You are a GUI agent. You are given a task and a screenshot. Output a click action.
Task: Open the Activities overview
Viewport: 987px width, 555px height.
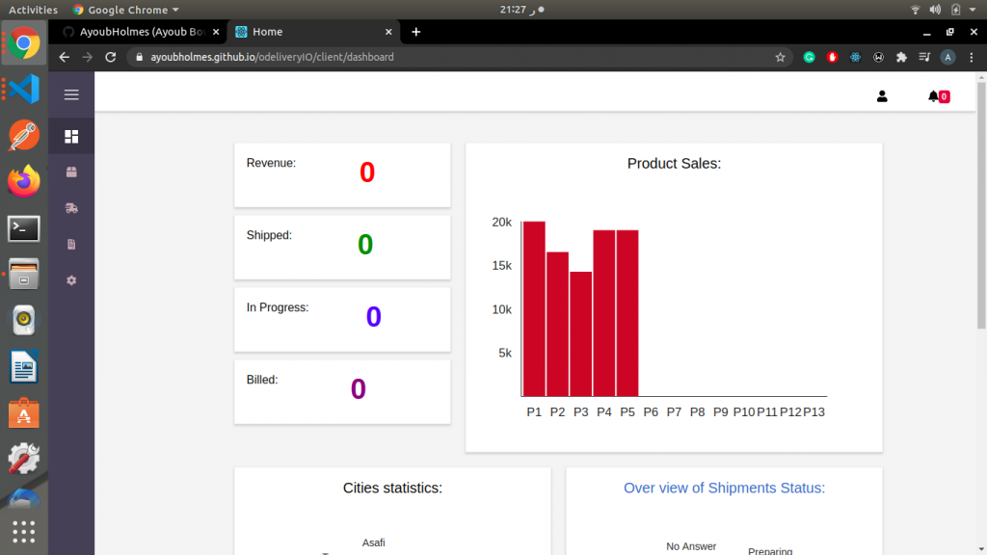(33, 10)
